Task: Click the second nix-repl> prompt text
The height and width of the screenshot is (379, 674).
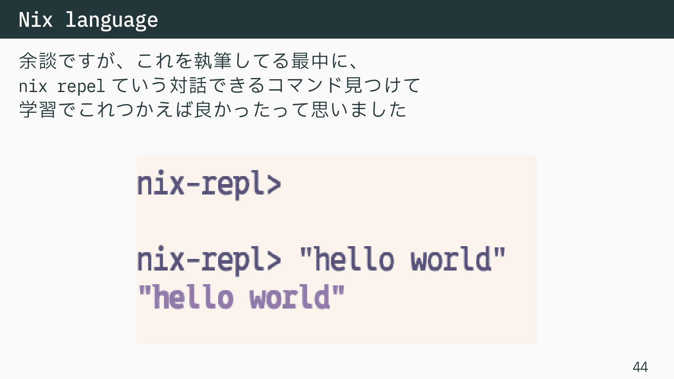Action: (209, 260)
